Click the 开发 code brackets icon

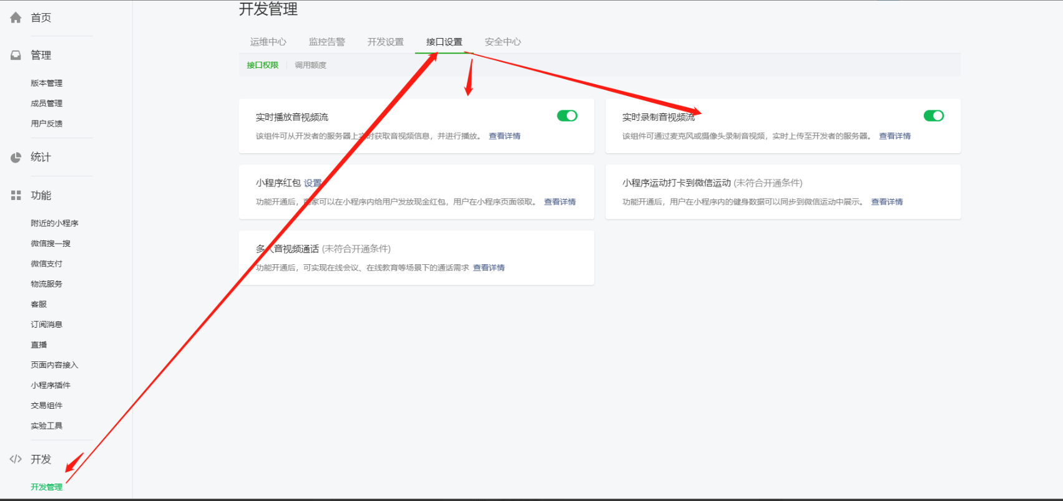point(16,459)
